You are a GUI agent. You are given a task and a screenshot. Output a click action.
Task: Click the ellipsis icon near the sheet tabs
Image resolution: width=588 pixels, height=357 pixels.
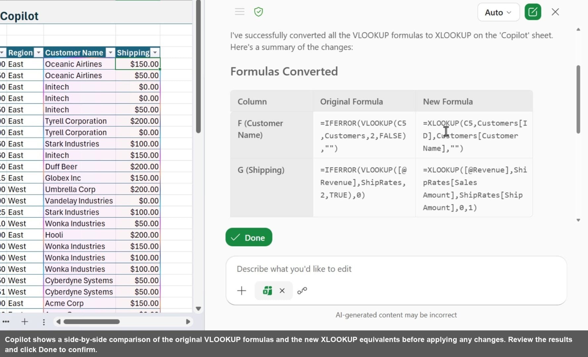pos(6,322)
